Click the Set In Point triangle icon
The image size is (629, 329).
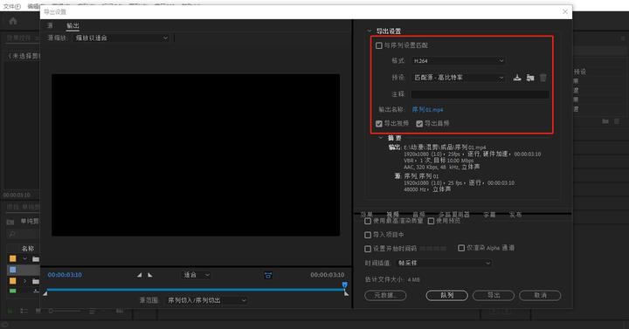pos(139,275)
